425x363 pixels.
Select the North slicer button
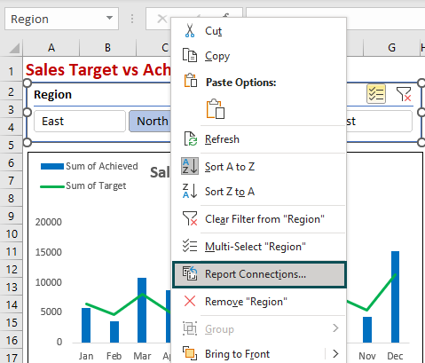point(150,122)
